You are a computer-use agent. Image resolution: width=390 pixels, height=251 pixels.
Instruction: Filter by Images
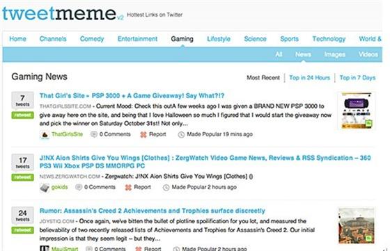(334, 54)
